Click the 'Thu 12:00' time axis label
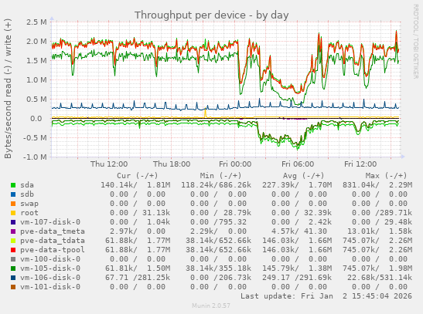 tap(109, 164)
